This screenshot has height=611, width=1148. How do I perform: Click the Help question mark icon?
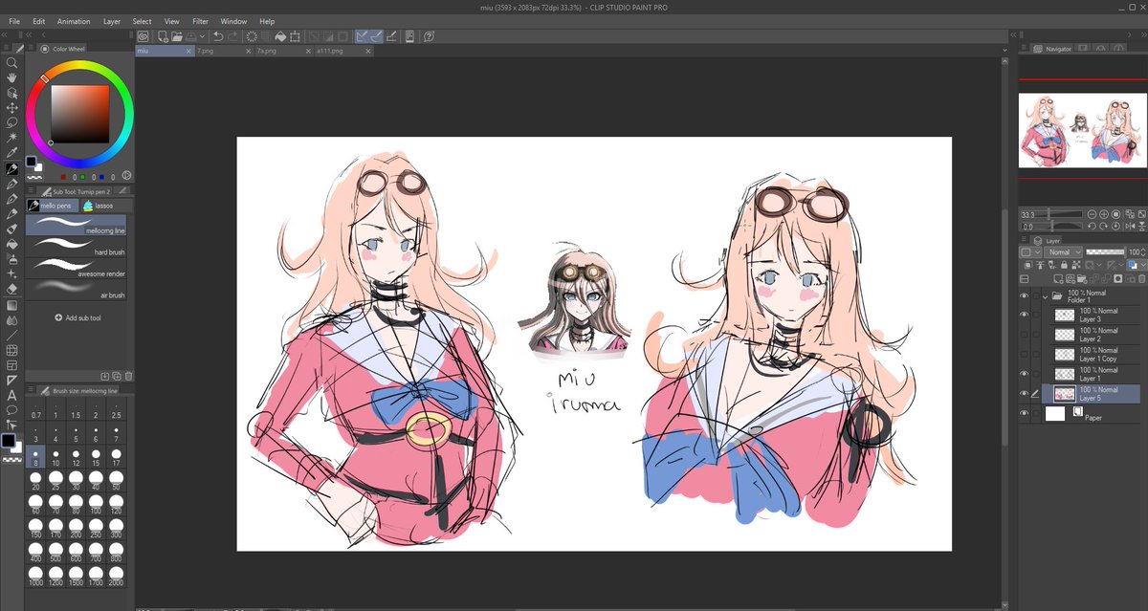point(429,36)
